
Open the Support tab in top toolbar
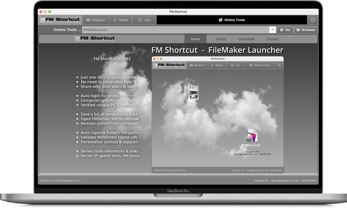point(96,20)
